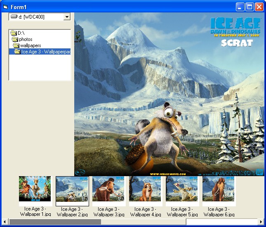Viewport: 266px width, 227px height.
Task: Select the highlighted Wallpaper 2 Scrat thumbnail
Action: pos(72,190)
